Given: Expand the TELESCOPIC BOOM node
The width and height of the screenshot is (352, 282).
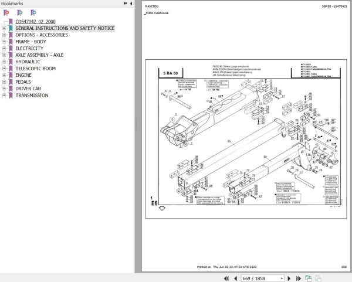Looking at the screenshot, I should [4, 69].
